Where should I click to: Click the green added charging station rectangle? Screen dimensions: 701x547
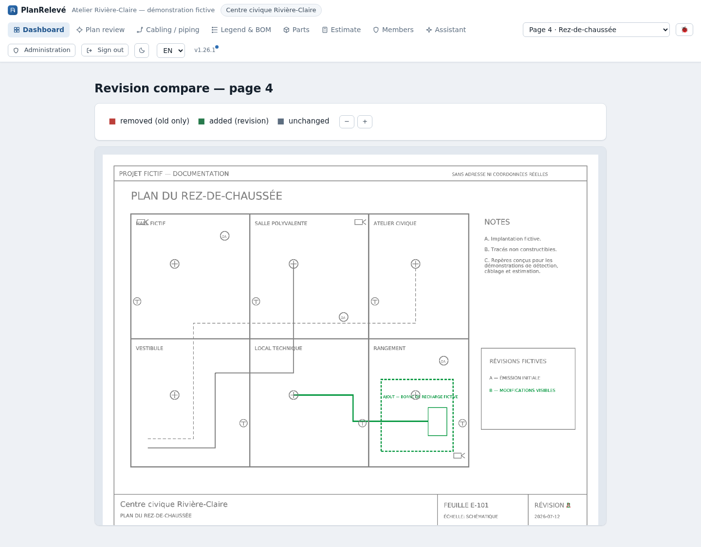pyautogui.click(x=437, y=422)
